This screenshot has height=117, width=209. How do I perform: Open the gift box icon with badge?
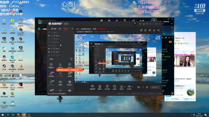point(141,30)
